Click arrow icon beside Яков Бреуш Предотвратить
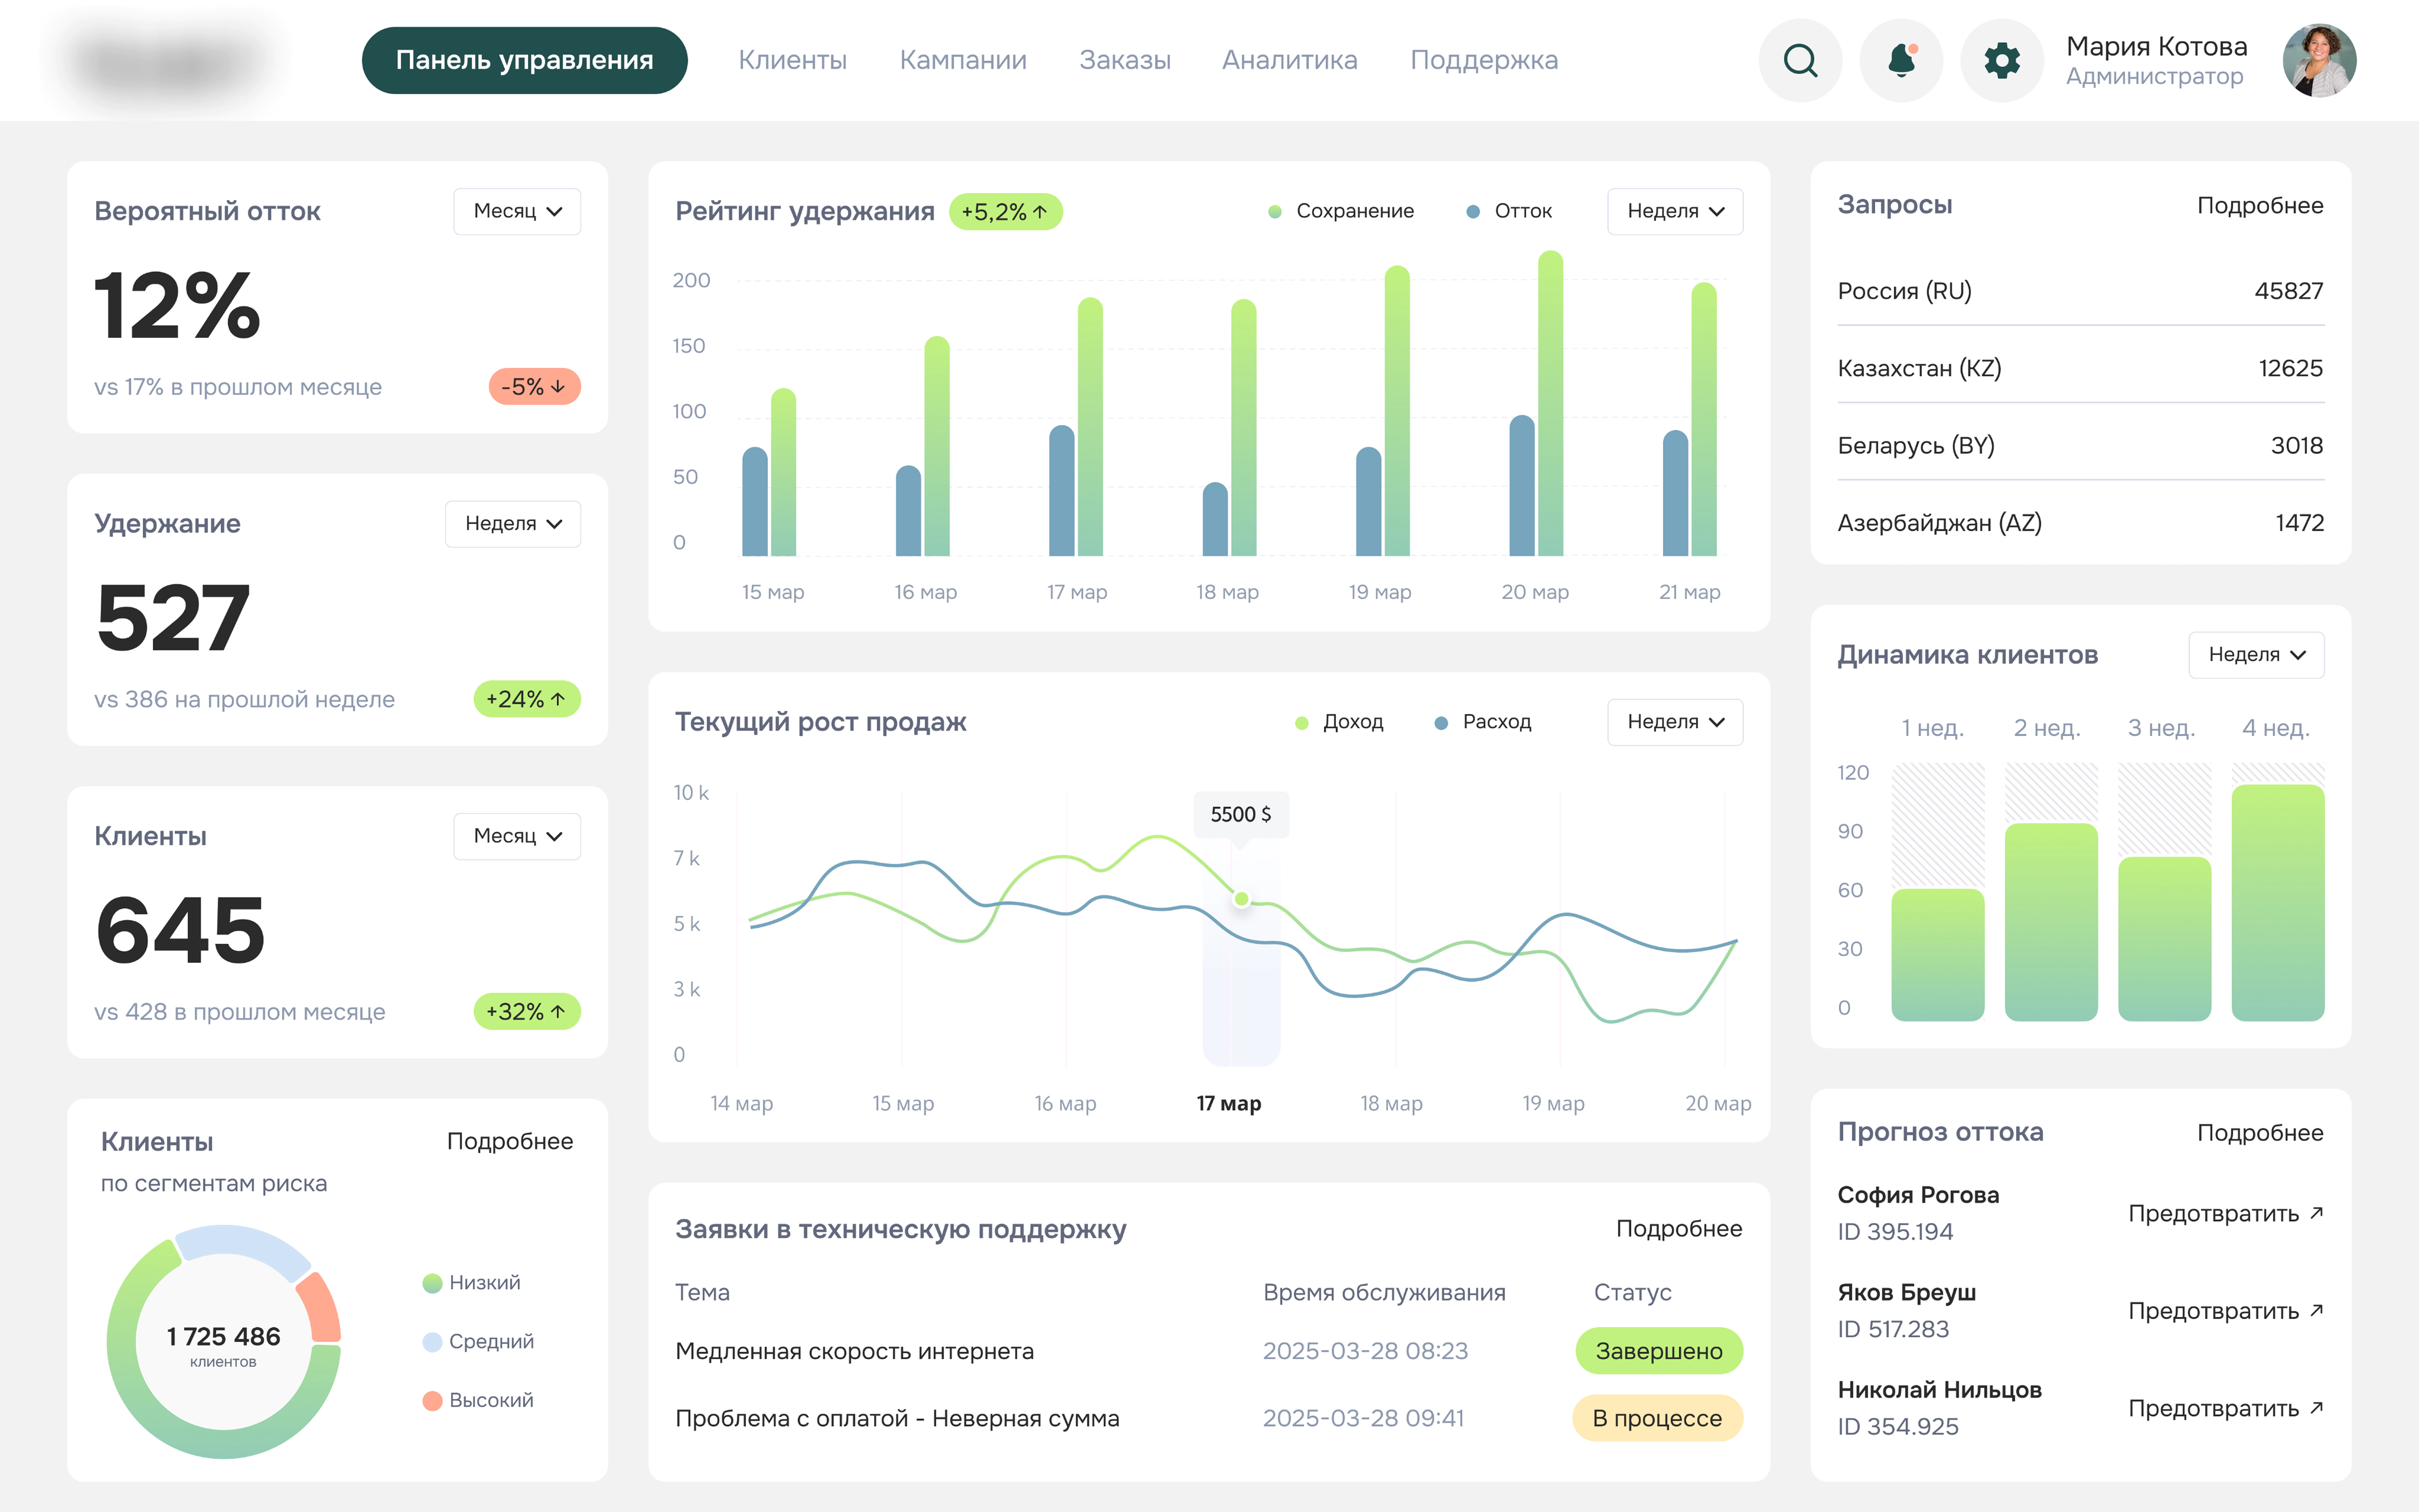The width and height of the screenshot is (2419, 1512). 2316,1310
